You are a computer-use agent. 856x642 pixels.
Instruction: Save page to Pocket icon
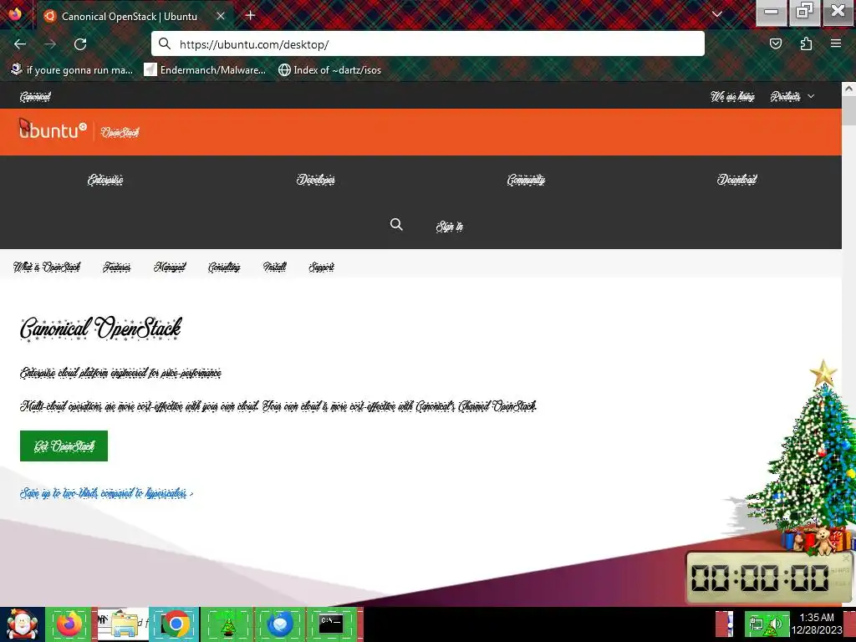click(775, 43)
